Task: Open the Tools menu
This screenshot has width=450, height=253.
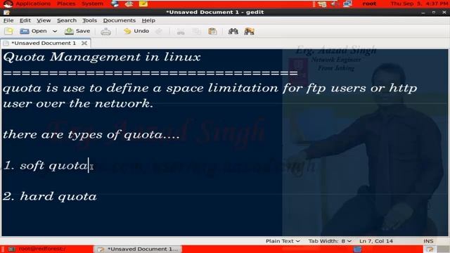Action: (89, 20)
